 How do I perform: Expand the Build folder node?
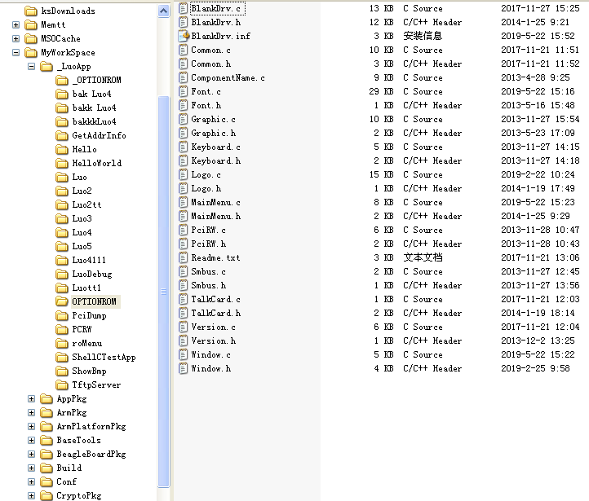(x=32, y=468)
